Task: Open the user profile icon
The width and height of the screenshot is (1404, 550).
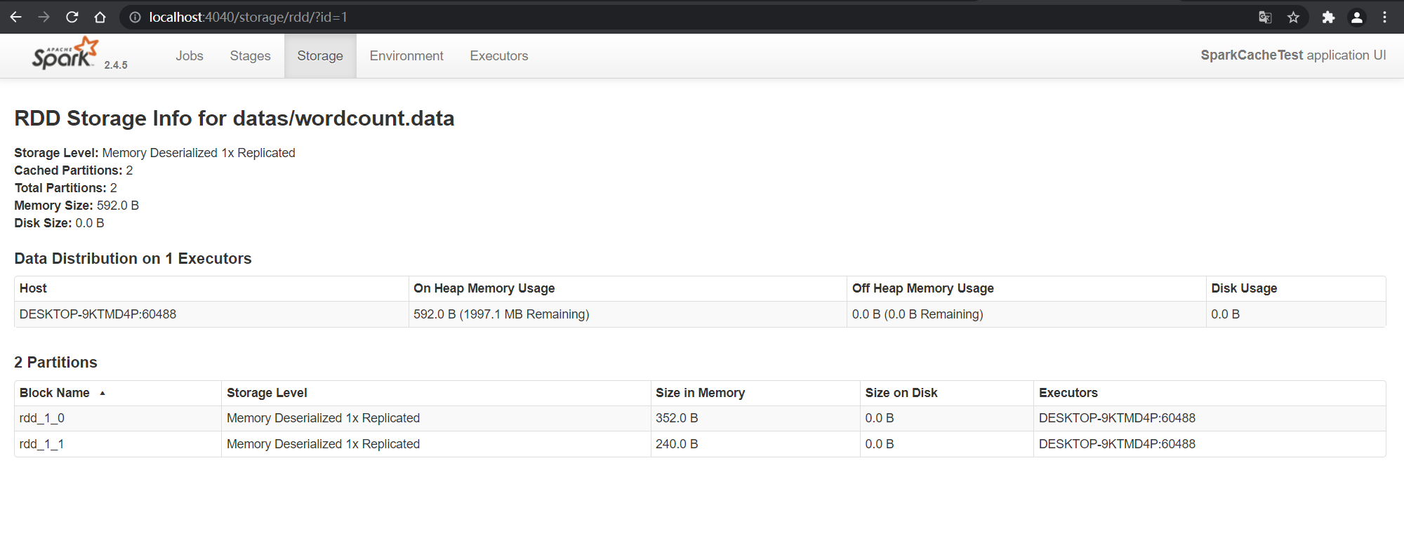Action: click(1357, 18)
